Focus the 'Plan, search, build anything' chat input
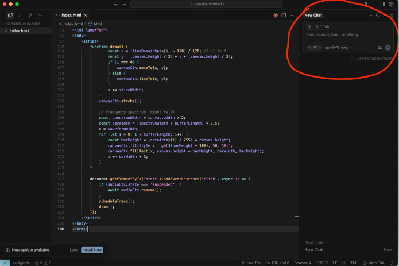 tap(332, 34)
